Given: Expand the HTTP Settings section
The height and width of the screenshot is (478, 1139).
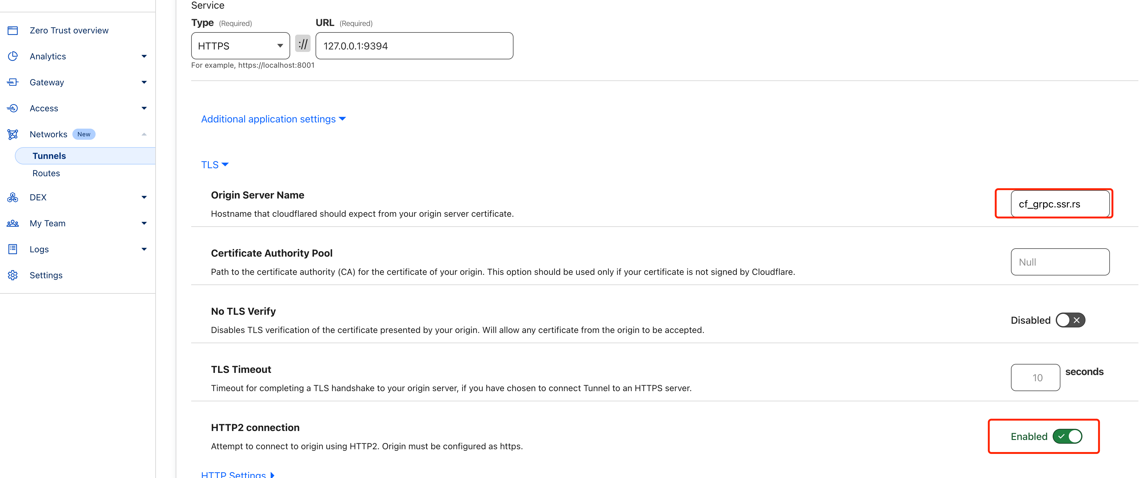Looking at the screenshot, I should tap(238, 475).
